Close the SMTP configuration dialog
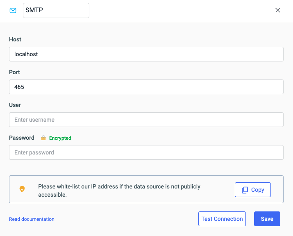Viewport: 293px width, 236px height. [278, 11]
